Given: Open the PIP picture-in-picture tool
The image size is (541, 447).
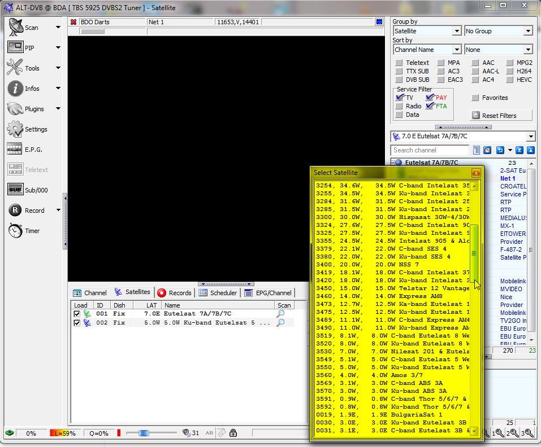Looking at the screenshot, I should point(15,47).
